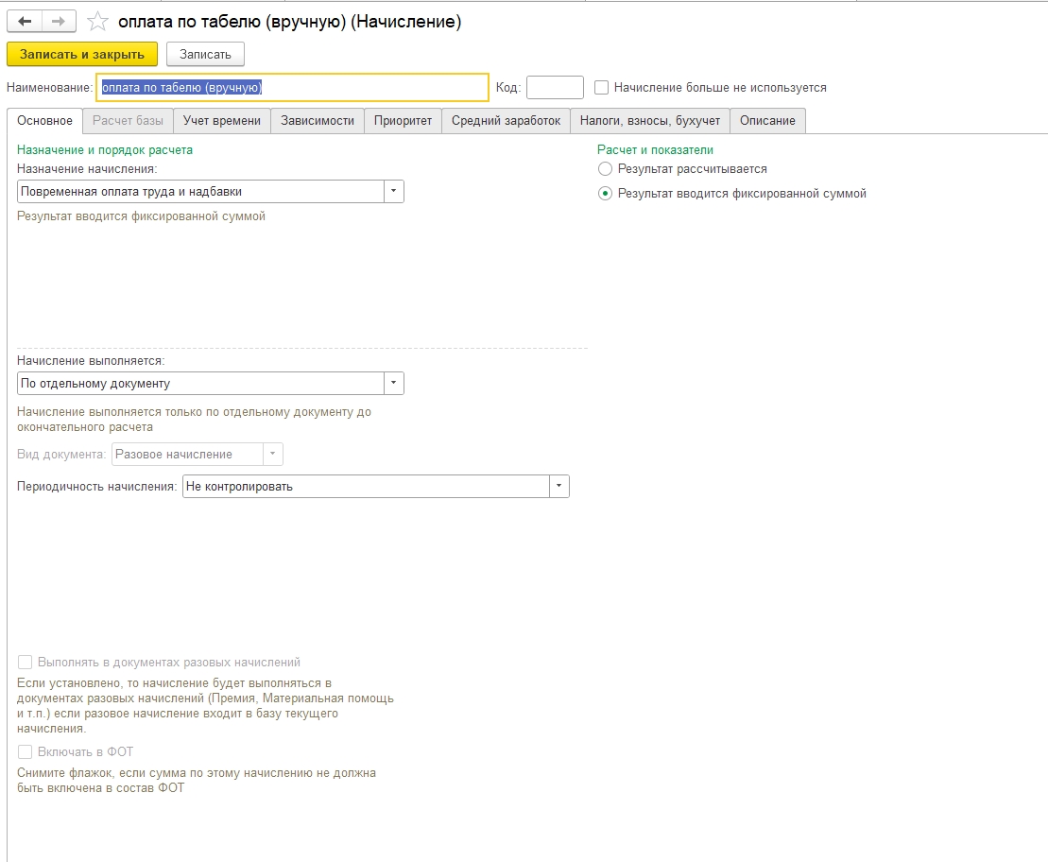Expand 'Назначение начисления' dropdown list
The height and width of the screenshot is (862, 1048).
pos(393,192)
